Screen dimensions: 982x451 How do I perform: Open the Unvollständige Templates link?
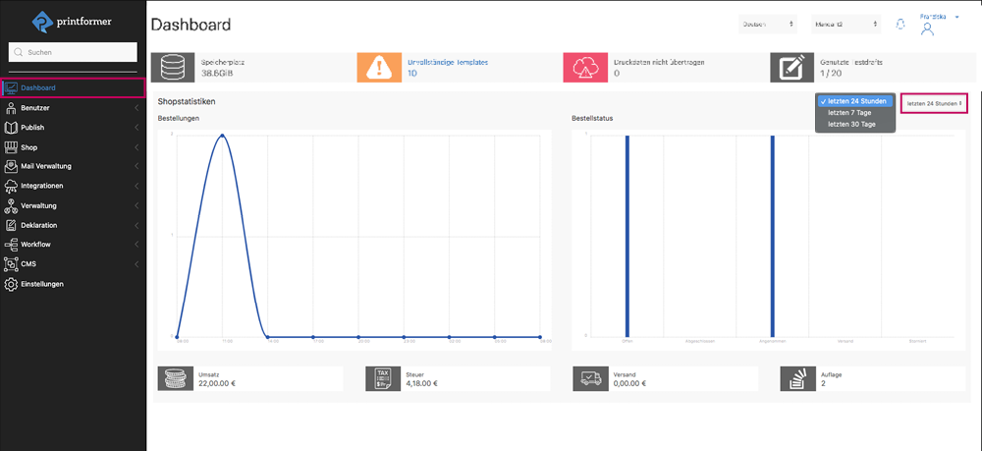(448, 62)
